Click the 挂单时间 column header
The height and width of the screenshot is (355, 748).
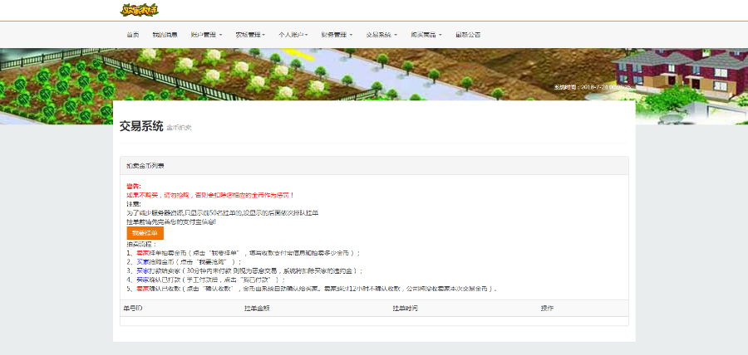tap(406, 309)
